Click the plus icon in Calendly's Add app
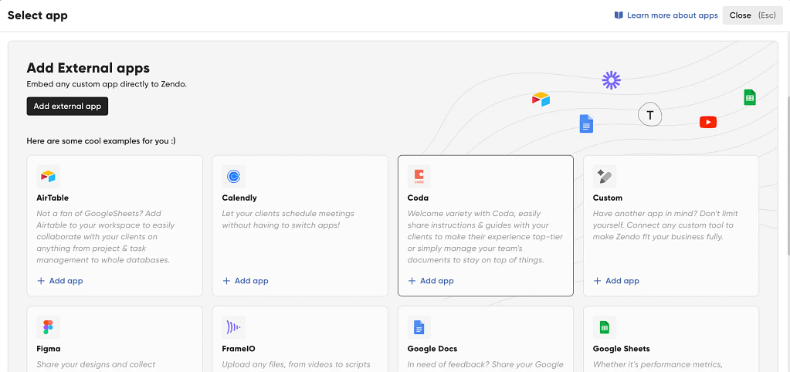Viewport: 790px width, 372px height. pos(226,281)
